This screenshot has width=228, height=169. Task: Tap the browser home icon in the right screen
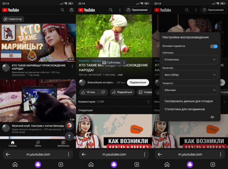pos(167,164)
